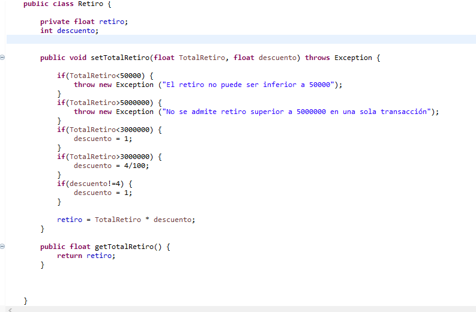Image resolution: width=476 pixels, height=312 pixels.
Task: Click the class name Retiro in declaration
Action: click(x=91, y=4)
